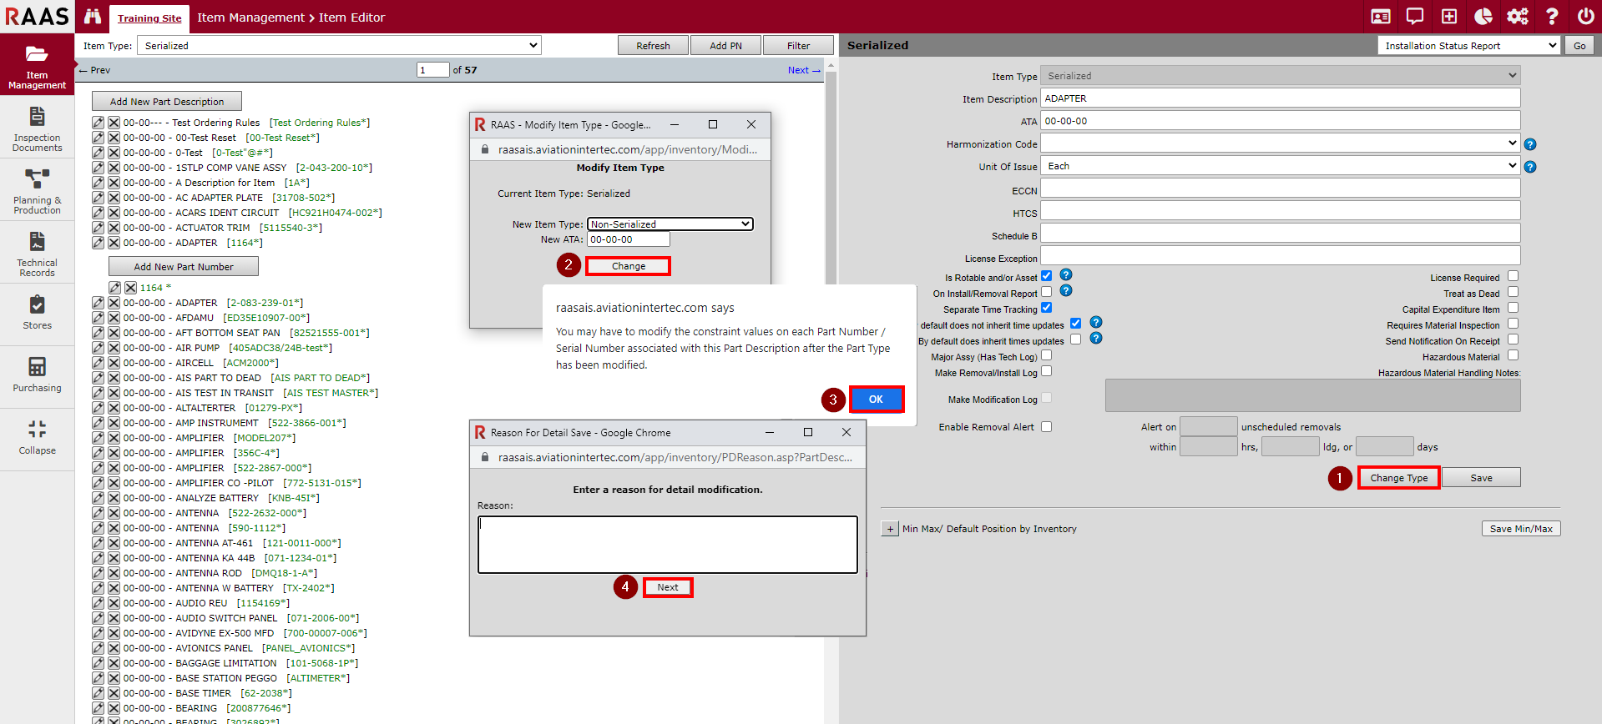The image size is (1602, 724).
Task: Open the New Item Type dropdown
Action: [670, 224]
